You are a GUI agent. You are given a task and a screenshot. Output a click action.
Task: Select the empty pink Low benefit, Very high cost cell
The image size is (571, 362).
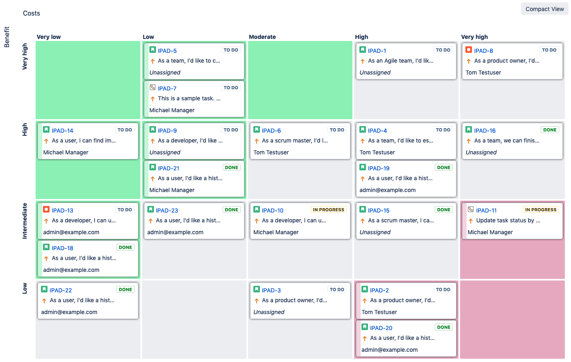point(512,319)
